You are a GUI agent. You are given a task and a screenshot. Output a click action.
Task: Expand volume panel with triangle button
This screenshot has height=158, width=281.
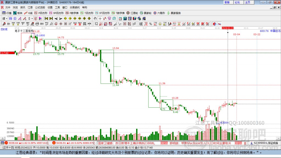tap(2, 138)
